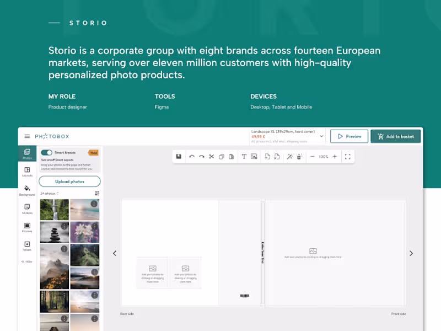
Task: Open options on white blossom photo
Action: (x=95, y=226)
